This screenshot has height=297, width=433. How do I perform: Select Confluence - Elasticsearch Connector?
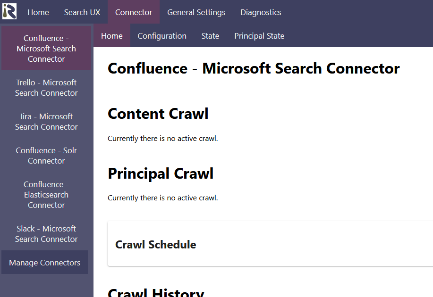pyautogui.click(x=46, y=195)
